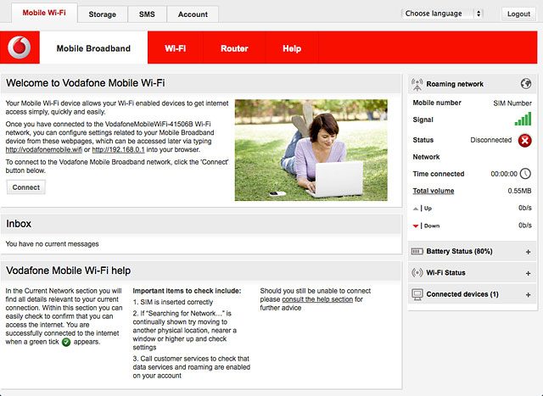Click the green signal strength bars
Screen dimensions: 543x396
(x=523, y=119)
